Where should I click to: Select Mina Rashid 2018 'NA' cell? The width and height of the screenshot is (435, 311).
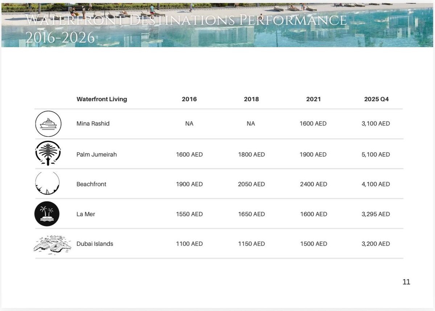tap(251, 124)
